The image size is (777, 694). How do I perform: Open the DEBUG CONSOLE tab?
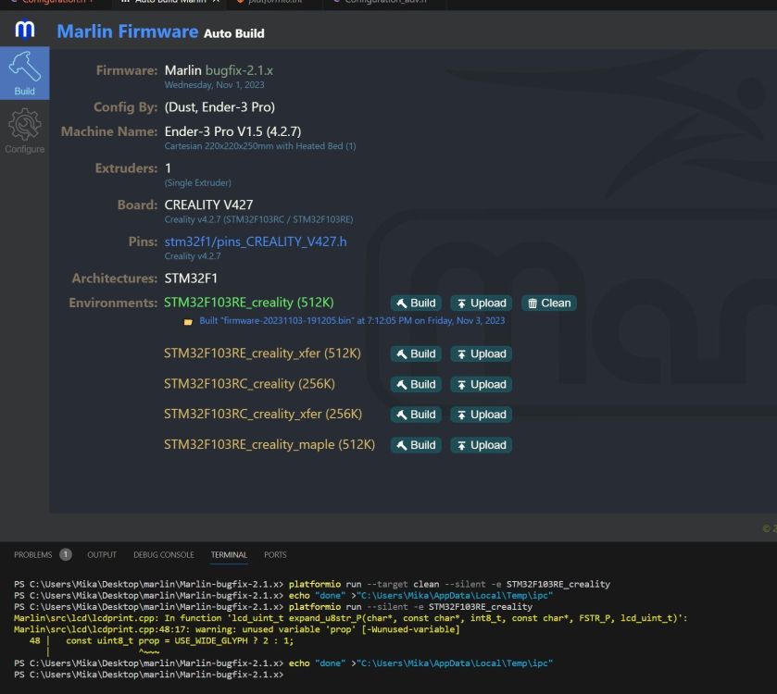[x=164, y=555]
